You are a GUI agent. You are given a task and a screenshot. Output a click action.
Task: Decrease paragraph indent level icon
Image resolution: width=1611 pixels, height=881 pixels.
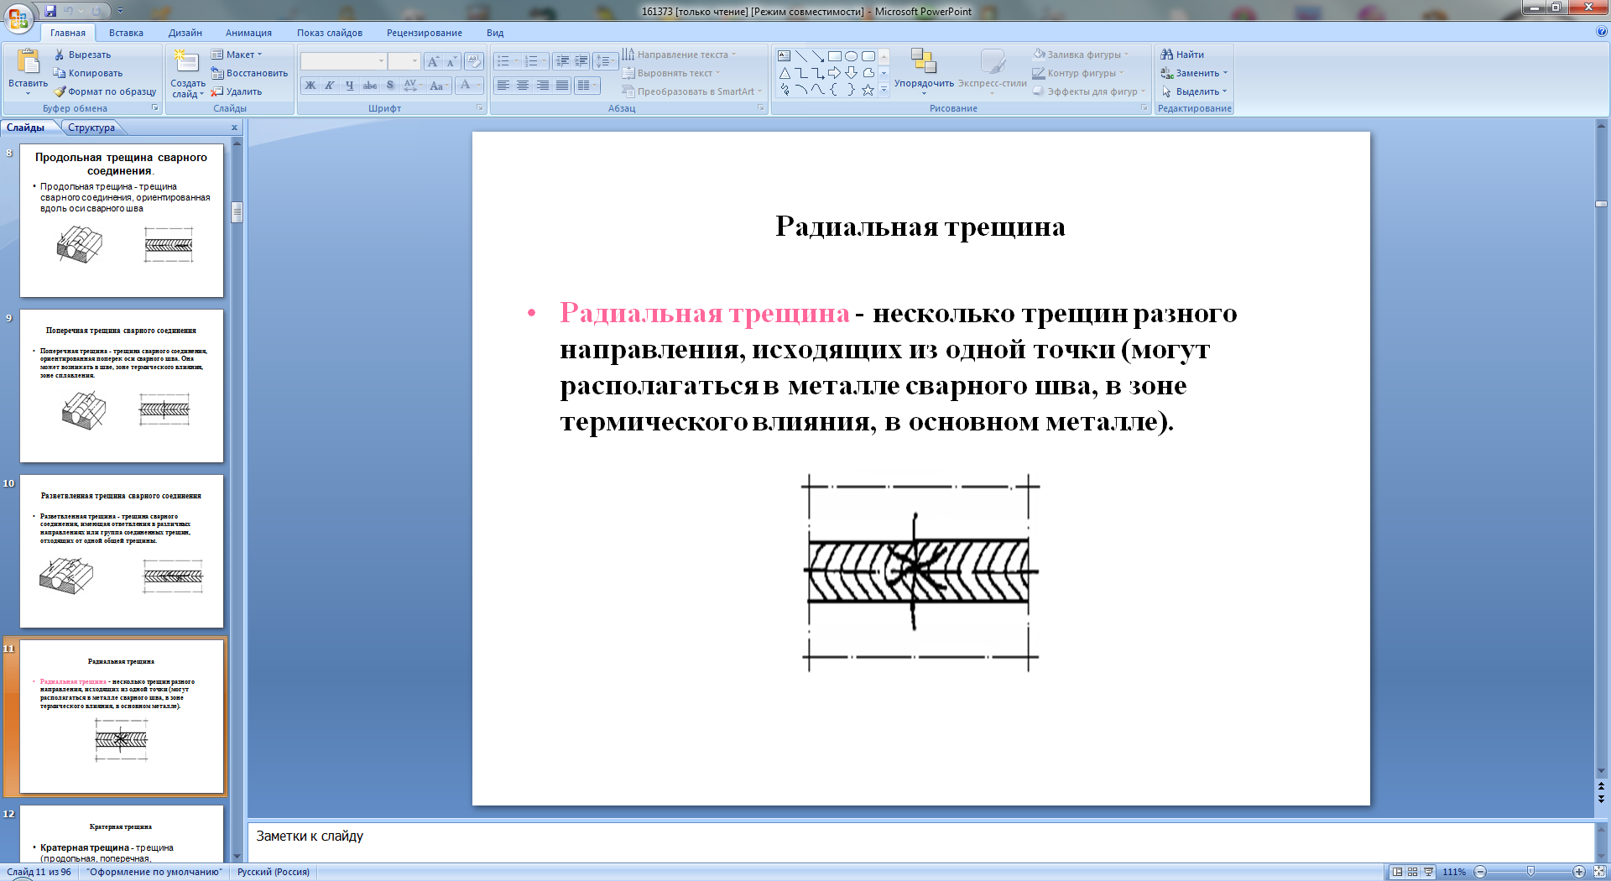[562, 61]
